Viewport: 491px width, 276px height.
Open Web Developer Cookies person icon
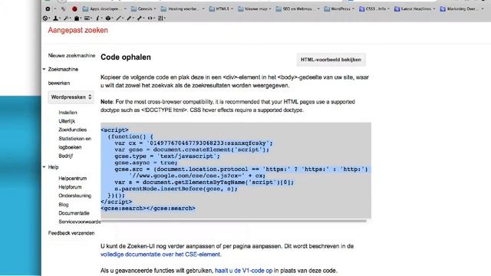56,18
